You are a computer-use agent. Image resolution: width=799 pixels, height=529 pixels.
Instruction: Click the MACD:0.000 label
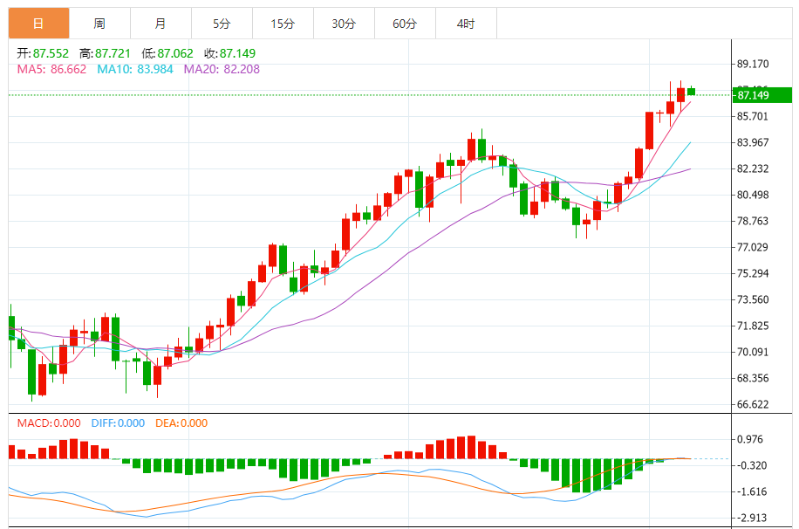(x=49, y=423)
